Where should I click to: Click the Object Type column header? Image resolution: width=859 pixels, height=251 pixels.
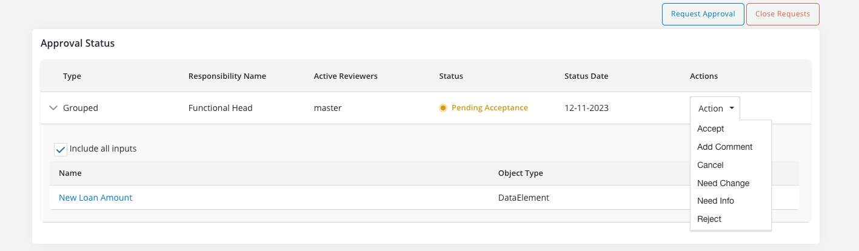pyautogui.click(x=520, y=173)
